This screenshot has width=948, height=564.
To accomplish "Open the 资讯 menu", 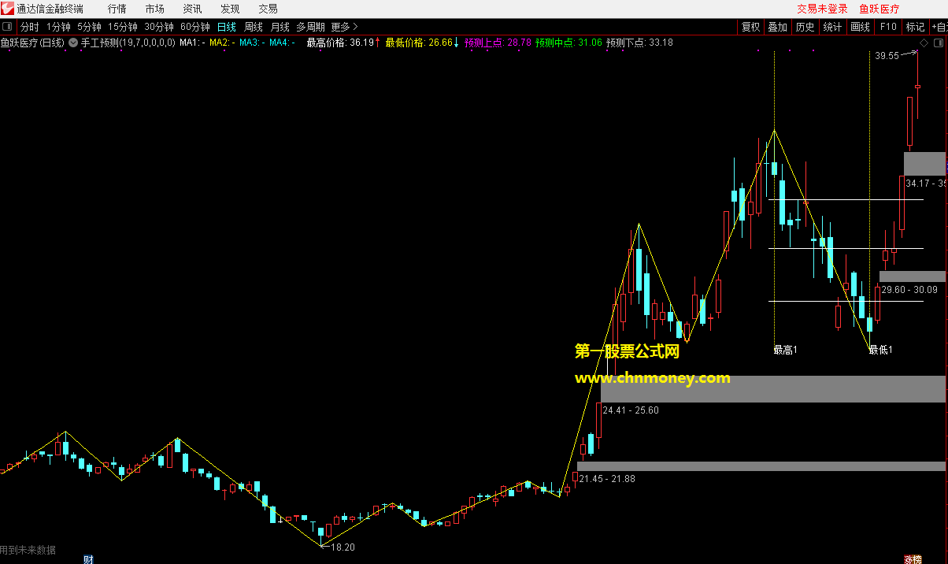I will pos(192,9).
